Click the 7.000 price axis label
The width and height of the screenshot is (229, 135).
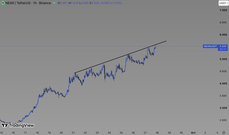point(223,10)
